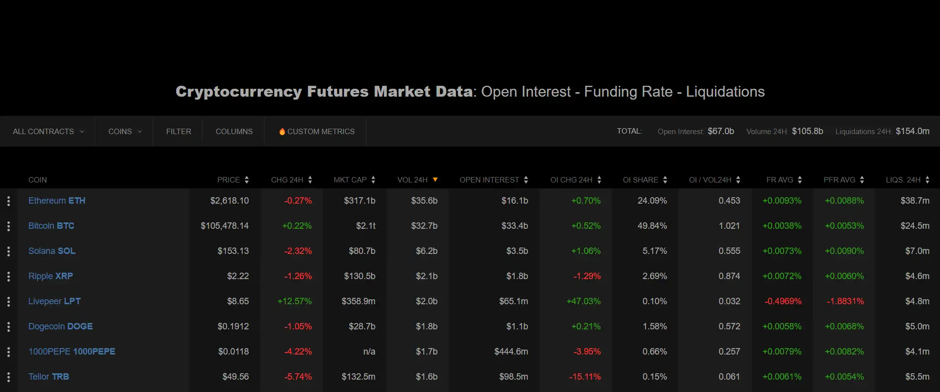Viewport: 940px width, 392px height.
Task: Open the CUSTOM METRICS panel
Action: (x=321, y=132)
